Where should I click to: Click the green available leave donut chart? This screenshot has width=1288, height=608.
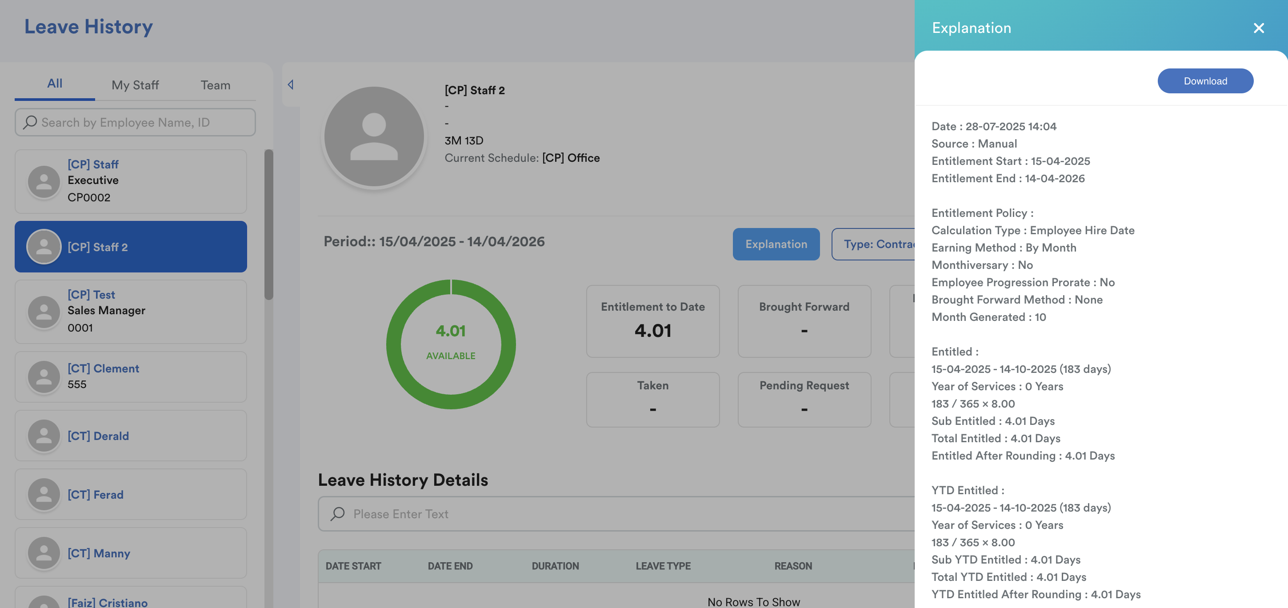pos(451,344)
